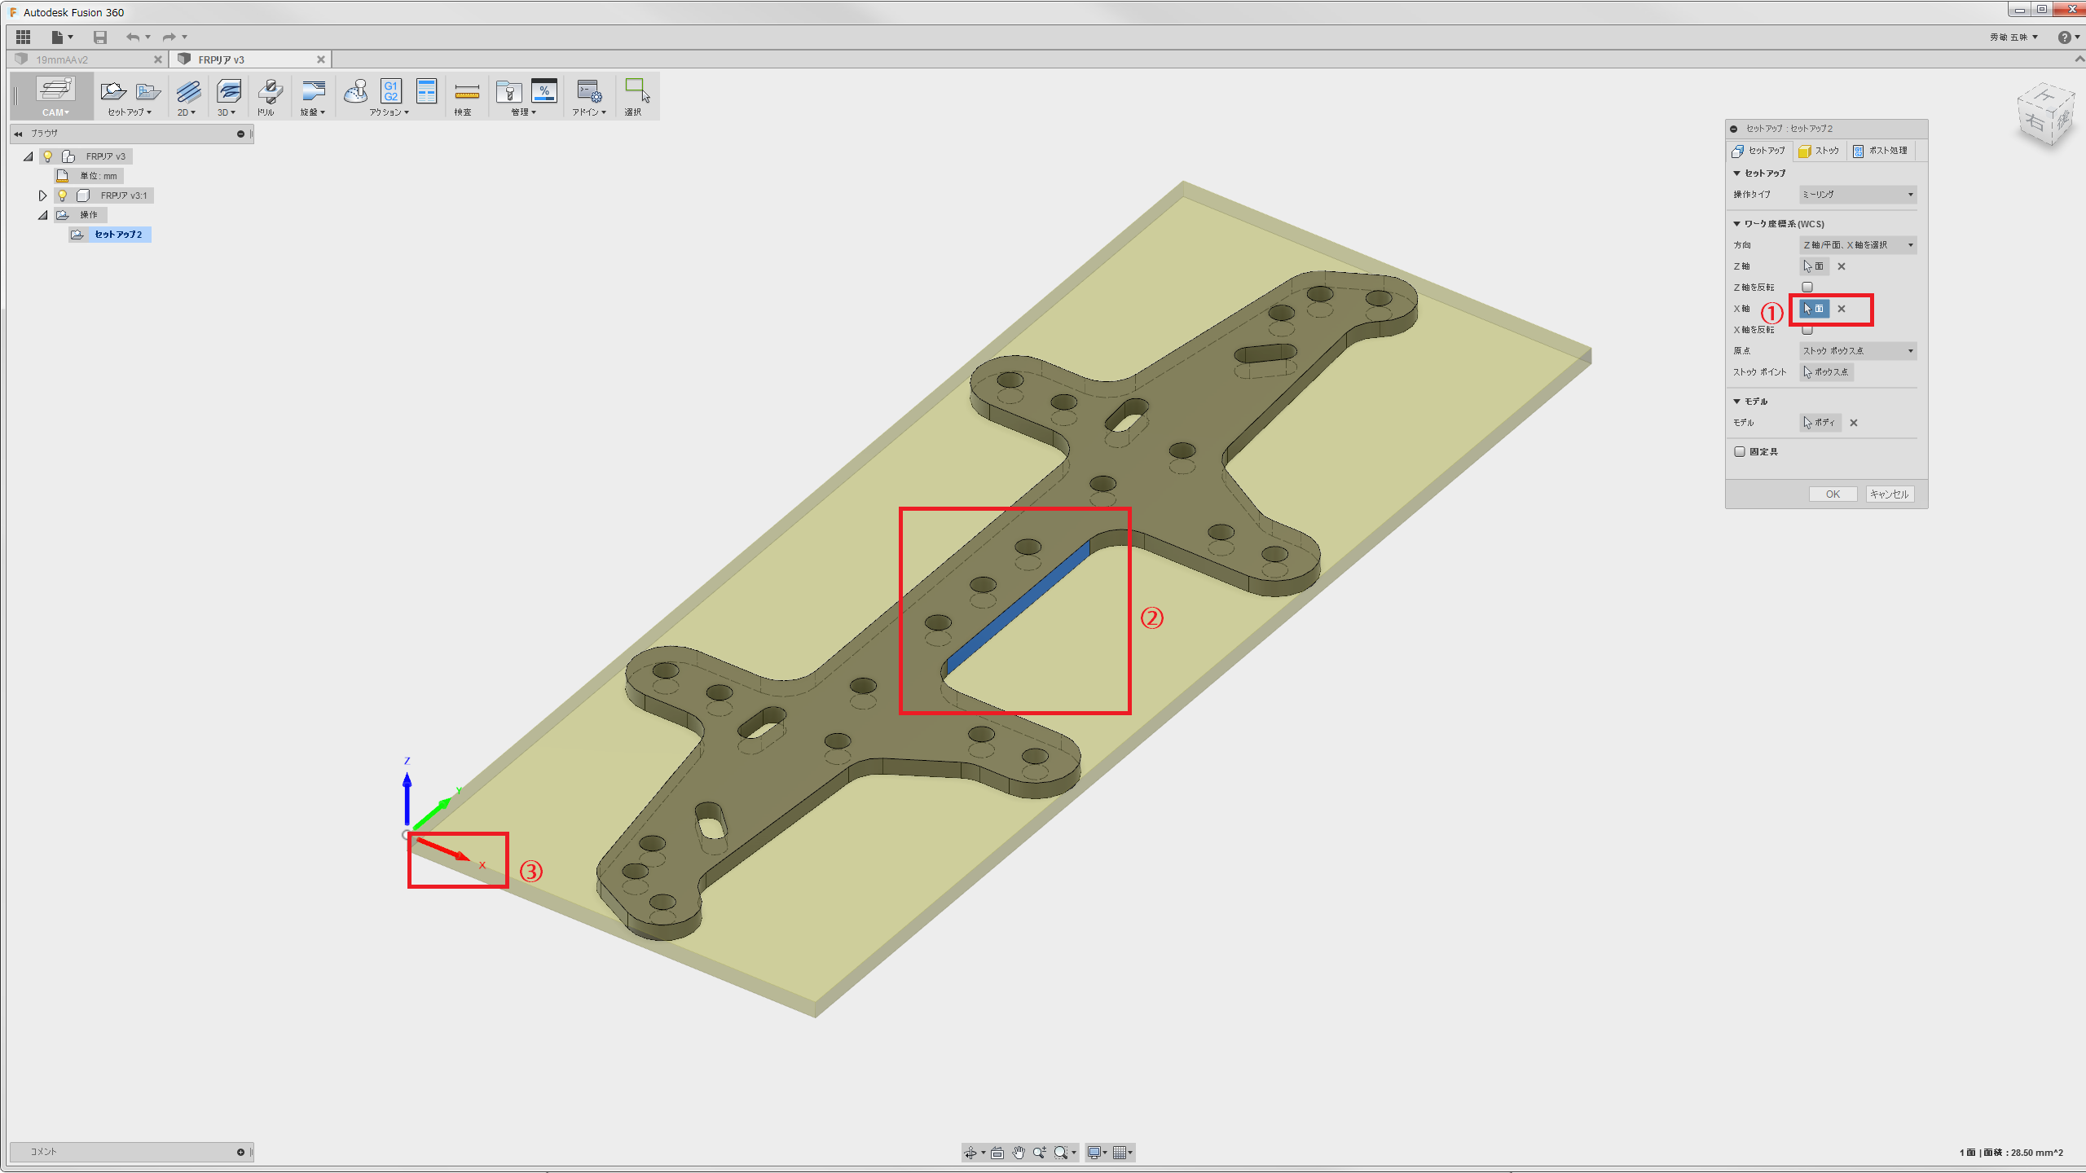Click the 検査 measure ruler icon
The image size is (2086, 1173).
click(466, 91)
